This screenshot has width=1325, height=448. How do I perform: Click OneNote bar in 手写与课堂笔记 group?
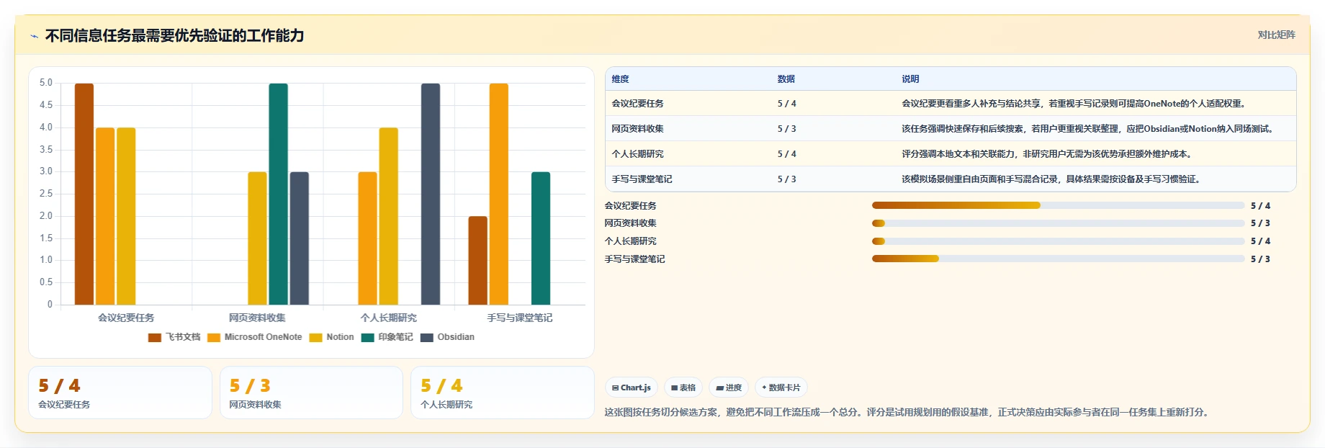pos(499,194)
